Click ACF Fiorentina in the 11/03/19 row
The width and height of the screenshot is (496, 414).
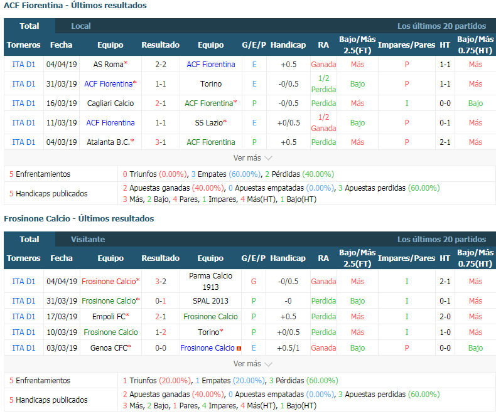[x=111, y=122]
